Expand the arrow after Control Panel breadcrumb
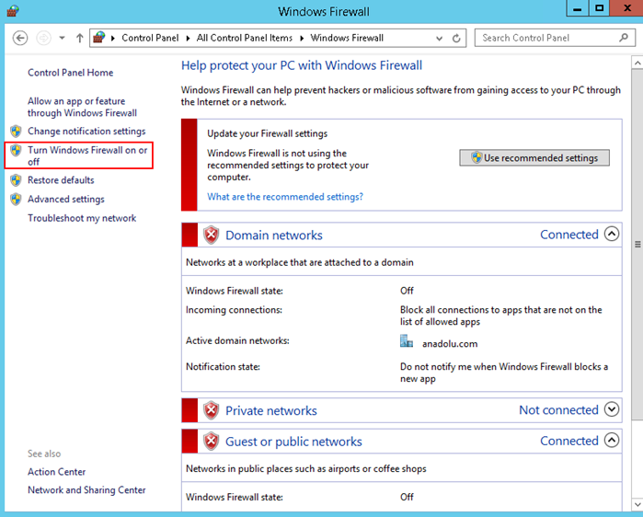This screenshot has height=517, width=643. [188, 38]
